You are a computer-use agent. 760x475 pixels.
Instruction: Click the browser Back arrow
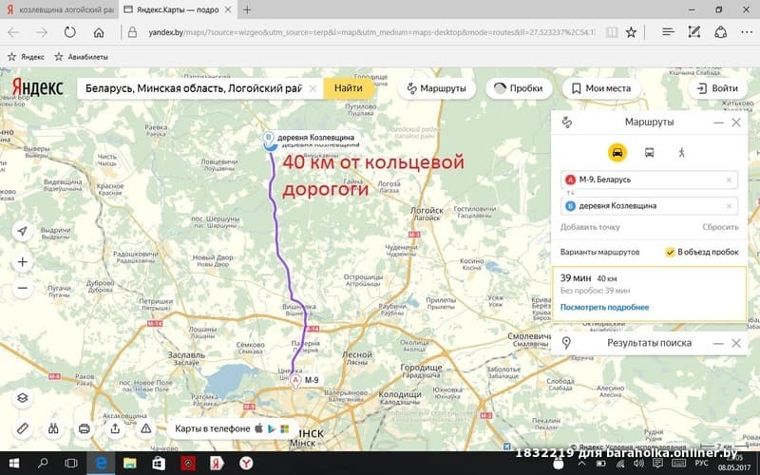[13, 32]
